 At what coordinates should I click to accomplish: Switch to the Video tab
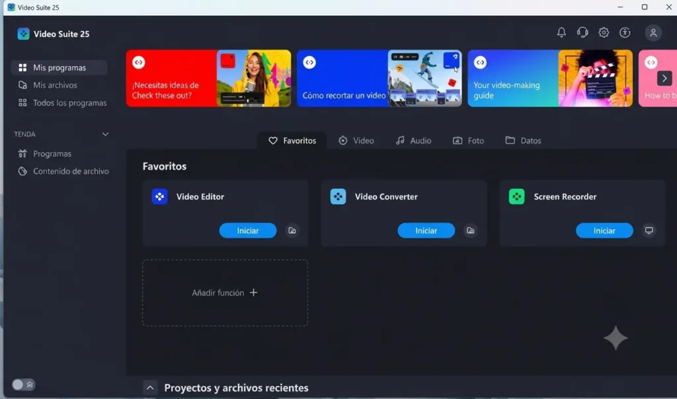356,141
